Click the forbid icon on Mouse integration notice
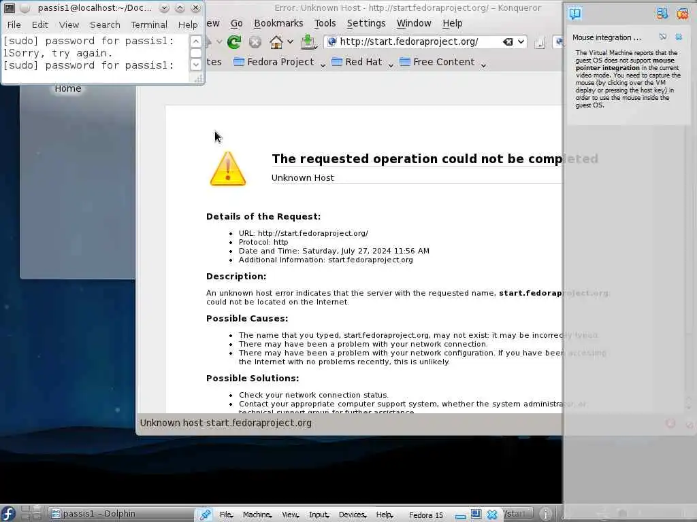 pos(663,37)
